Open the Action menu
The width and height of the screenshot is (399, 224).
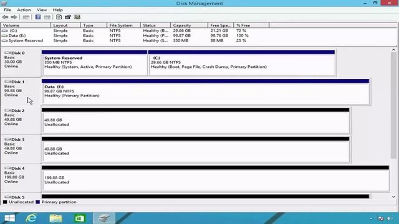pos(24,10)
